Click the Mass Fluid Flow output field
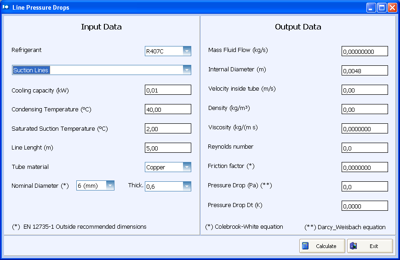400x260 pixels. click(x=365, y=51)
